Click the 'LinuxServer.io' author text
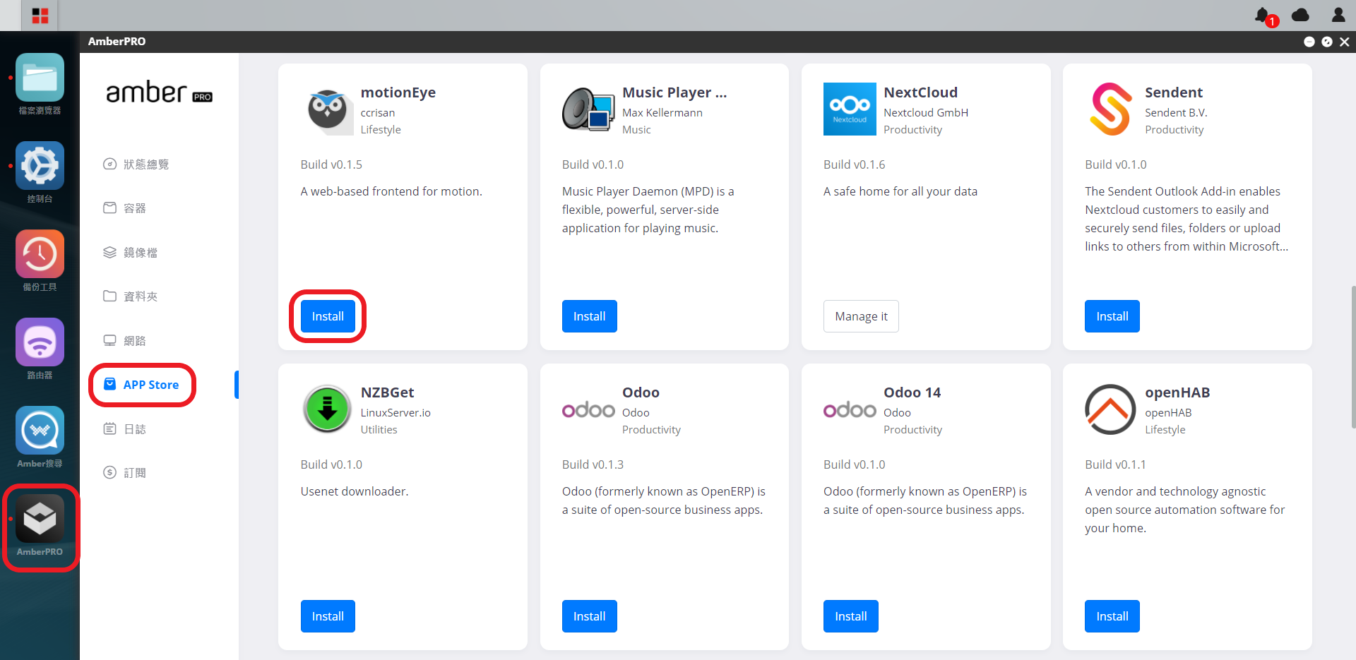1356x660 pixels. coord(395,413)
